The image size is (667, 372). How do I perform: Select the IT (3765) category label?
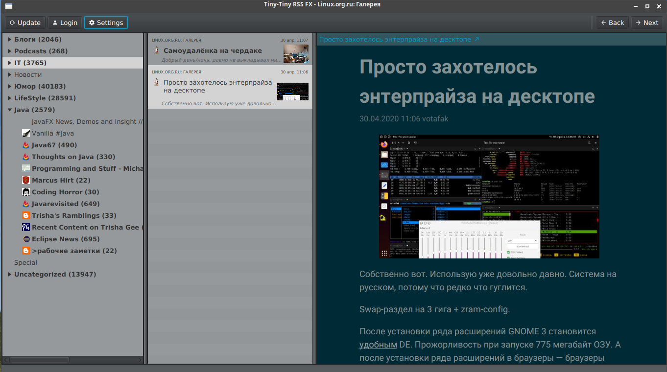point(30,63)
